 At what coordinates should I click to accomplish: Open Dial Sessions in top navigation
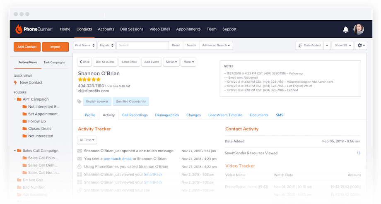(x=132, y=29)
